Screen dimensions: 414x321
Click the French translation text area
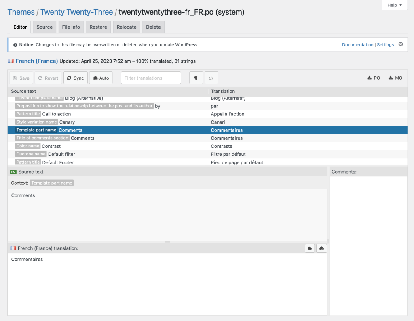[167, 284]
